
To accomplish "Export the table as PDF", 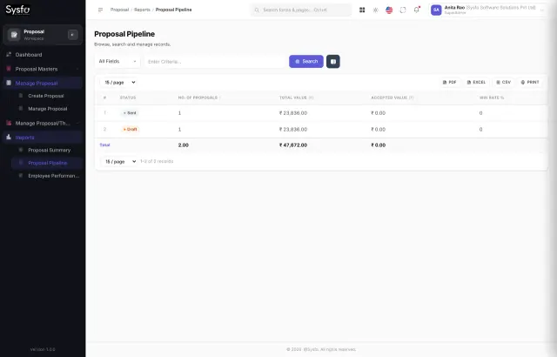I will coord(449,83).
